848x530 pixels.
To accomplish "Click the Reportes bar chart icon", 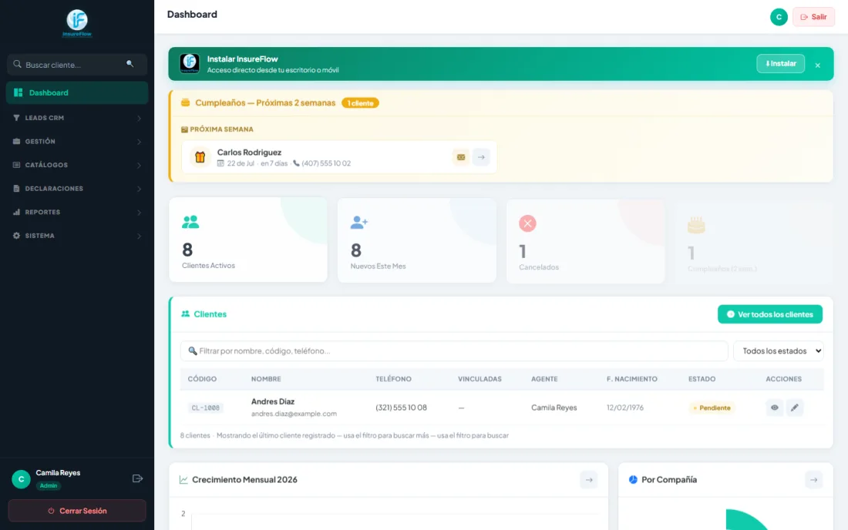I will point(16,212).
